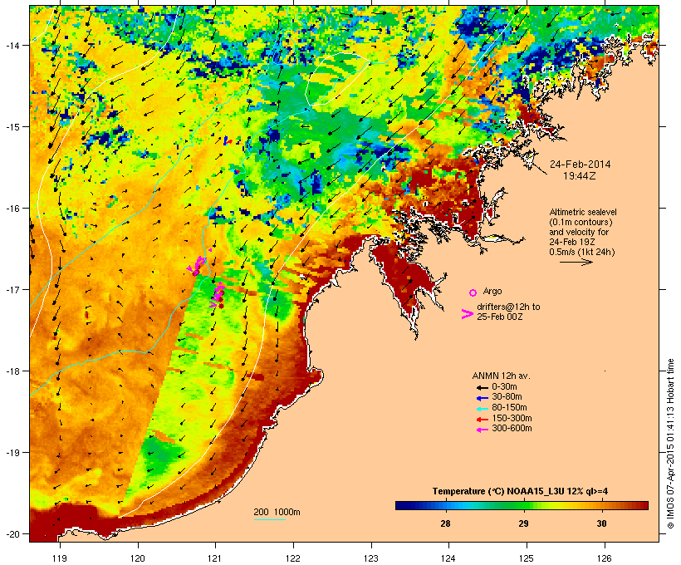Click longitude axis label 126

tap(604, 558)
